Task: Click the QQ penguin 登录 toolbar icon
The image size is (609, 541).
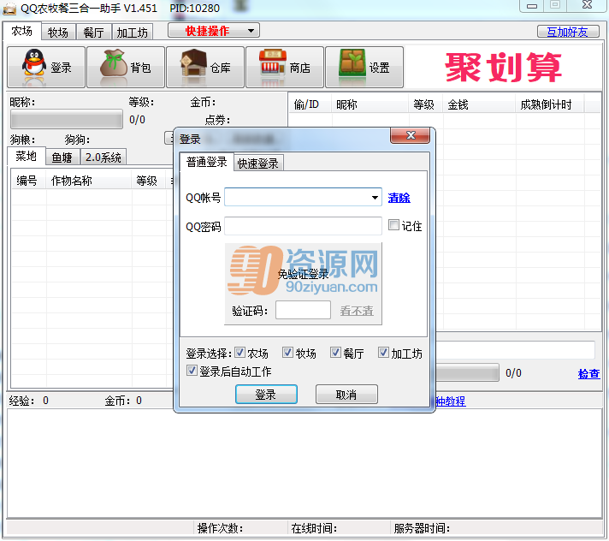Action: (x=46, y=68)
